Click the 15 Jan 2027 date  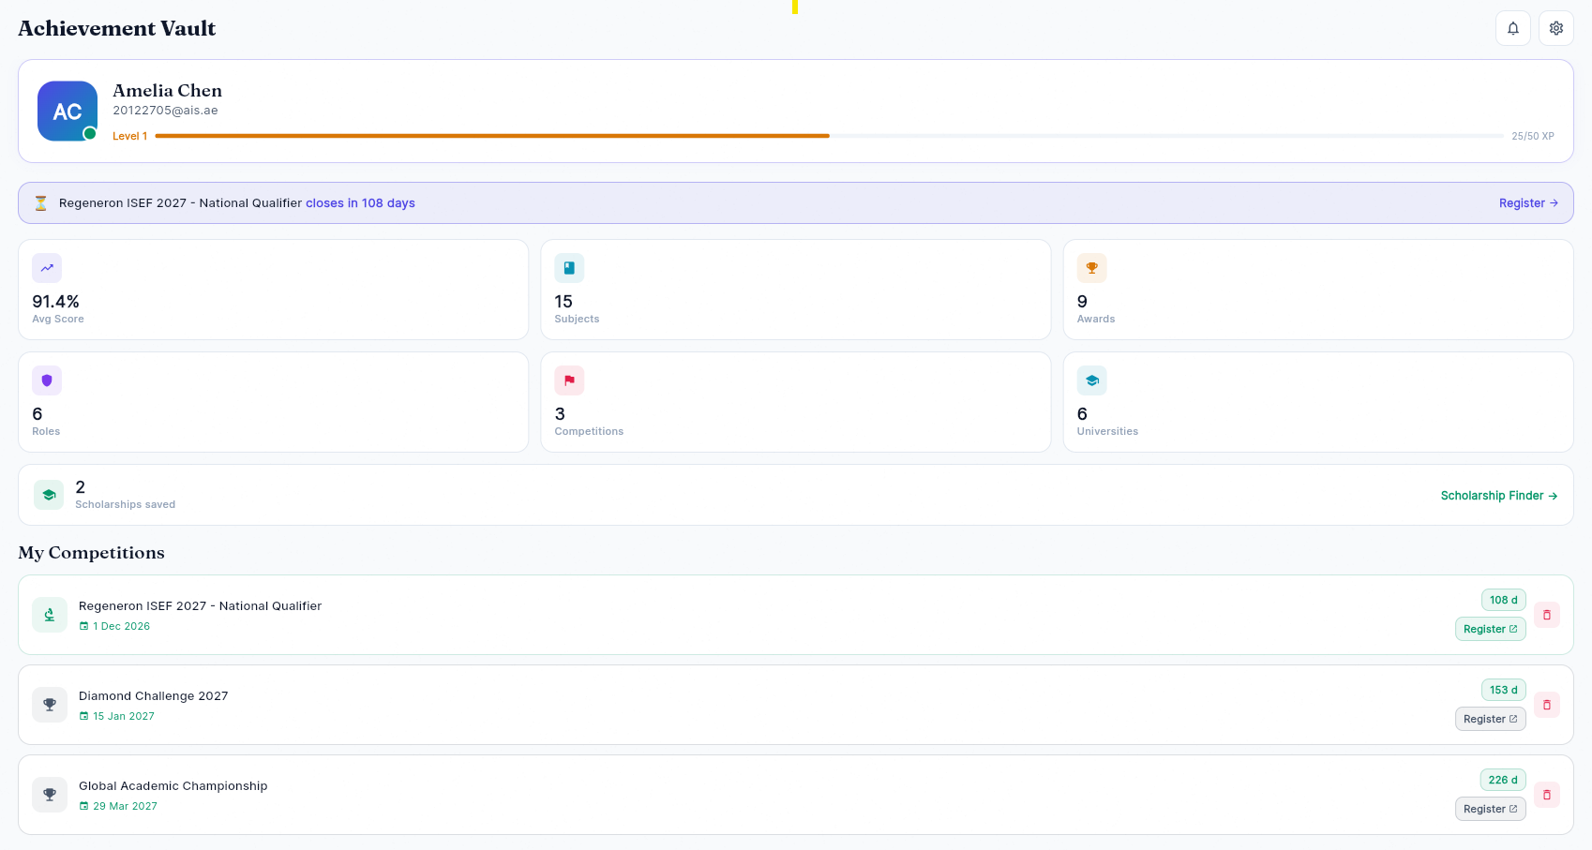click(124, 716)
